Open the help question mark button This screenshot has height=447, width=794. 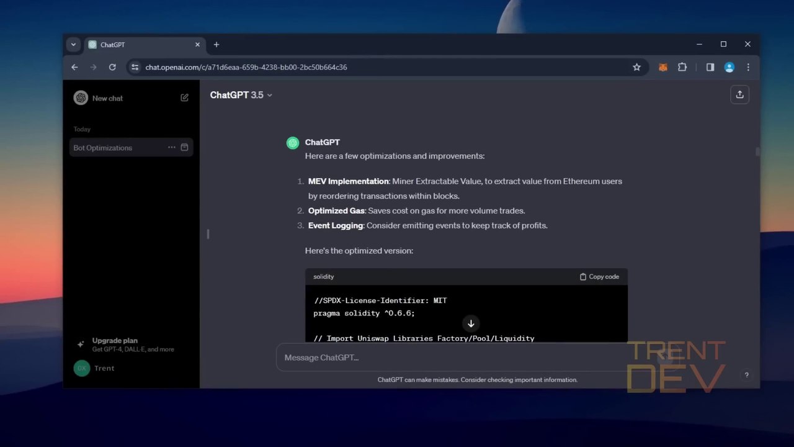tap(746, 375)
